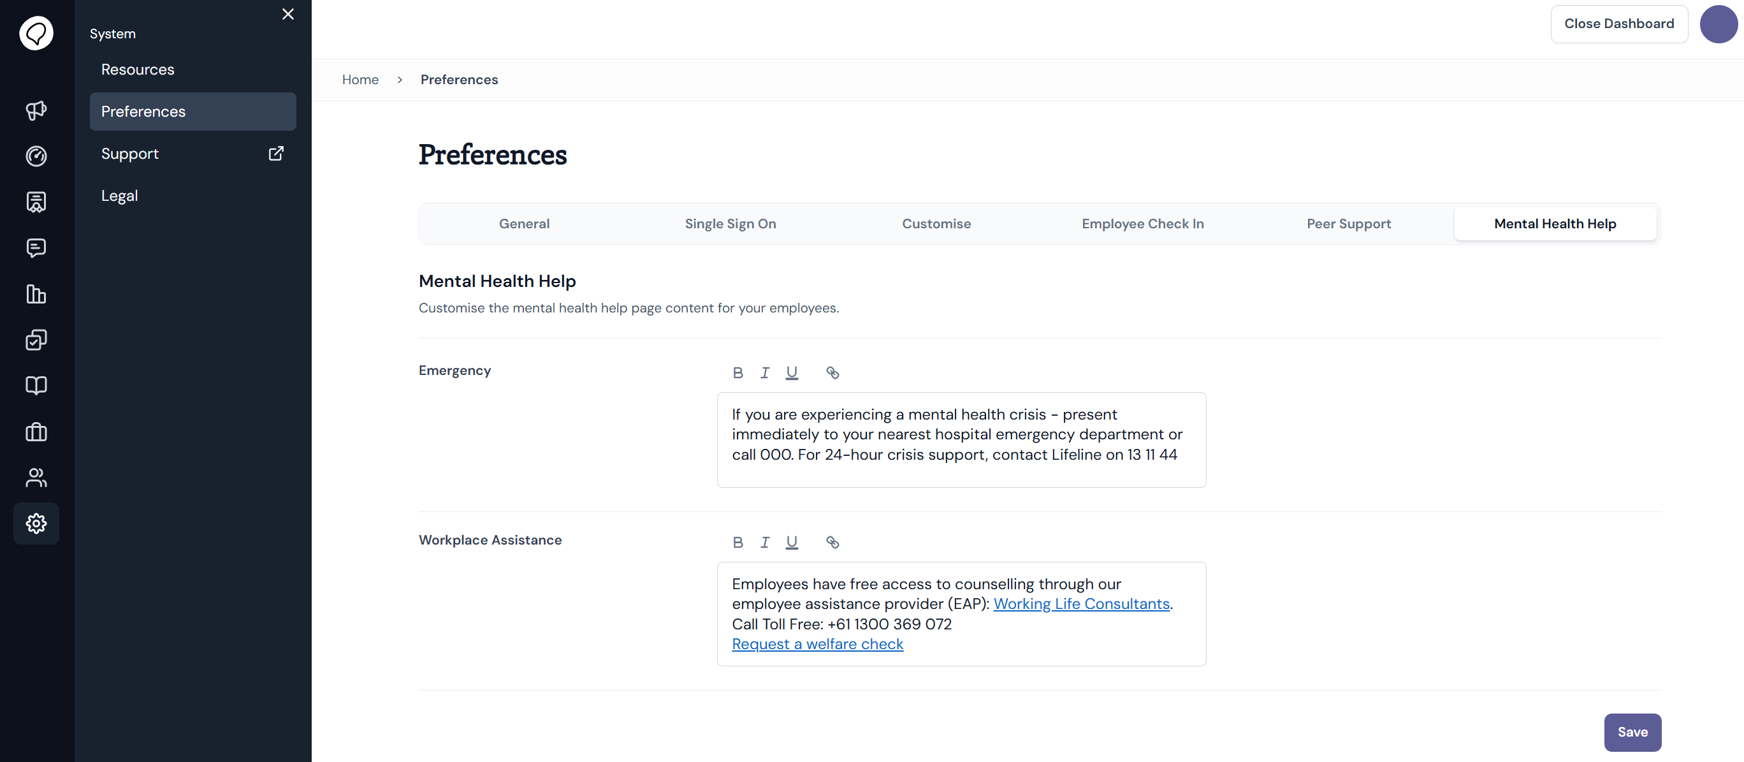Close the System side panel

pos(287,14)
